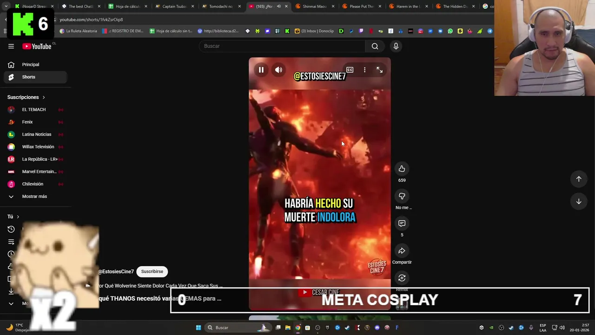Open File Explorer from taskbar
Viewport: 595px width, 335px height.
coord(288,328)
